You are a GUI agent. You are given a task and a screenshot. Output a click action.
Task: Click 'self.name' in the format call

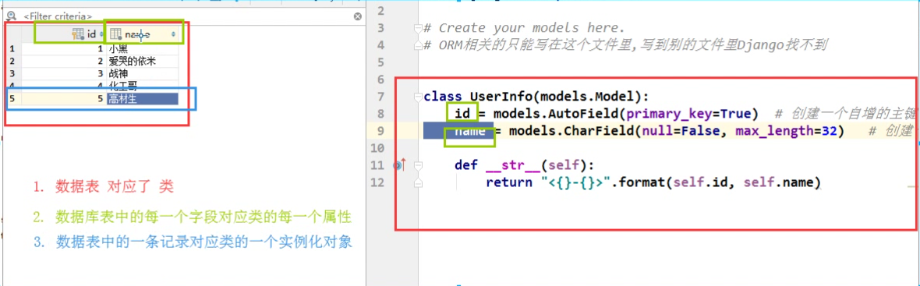point(779,183)
